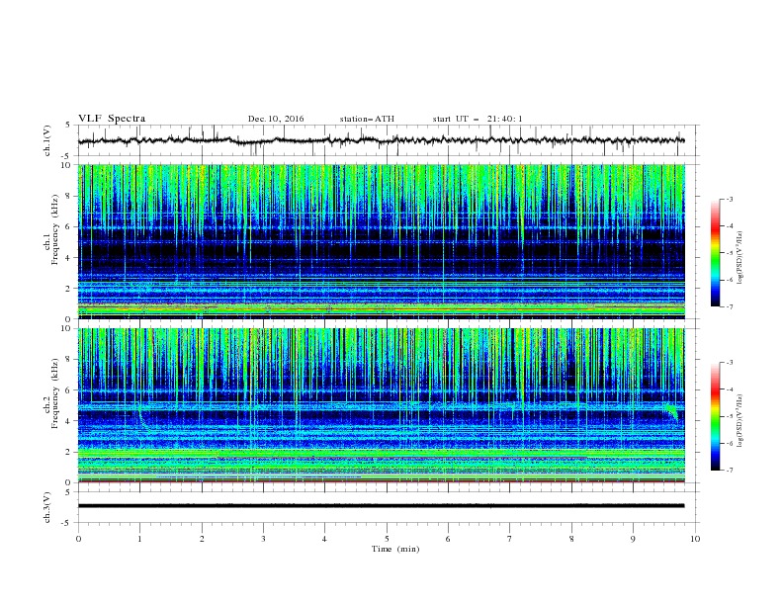Click time axis tick label "1"
This screenshot has width=783, height=605.
point(139,539)
